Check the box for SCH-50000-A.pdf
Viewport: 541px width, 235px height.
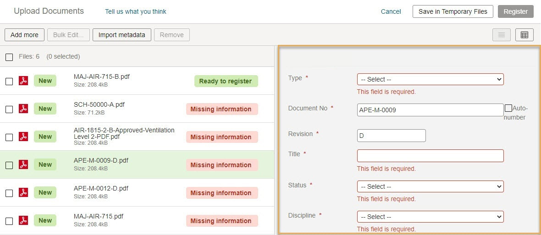point(9,109)
